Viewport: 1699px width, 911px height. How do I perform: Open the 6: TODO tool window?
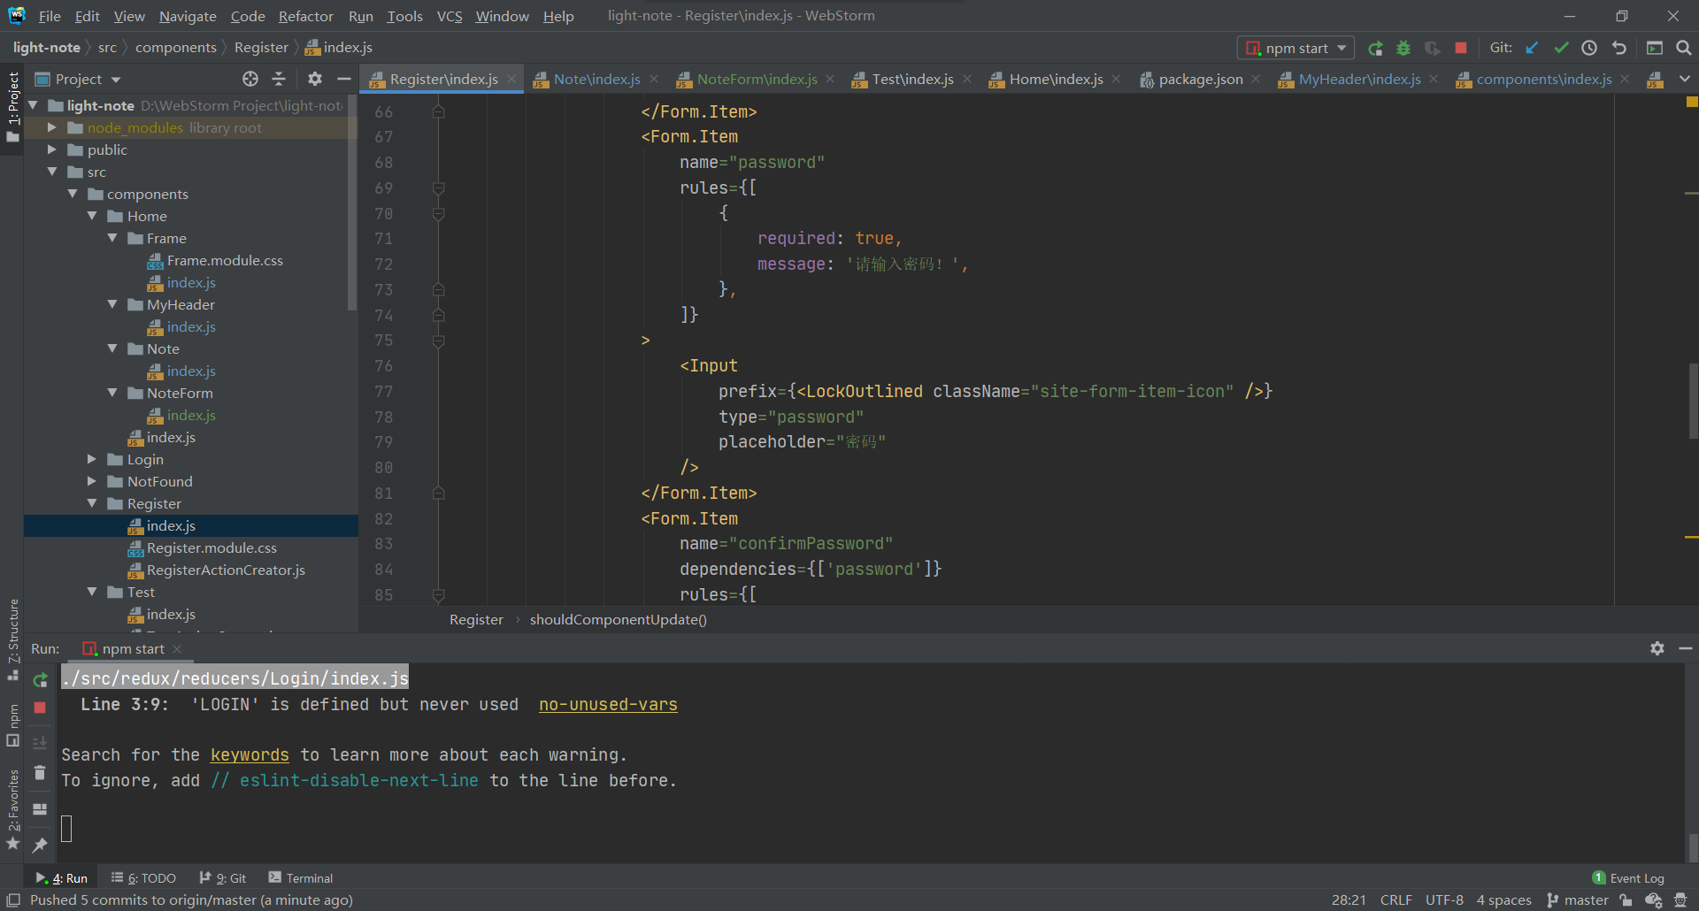click(143, 878)
